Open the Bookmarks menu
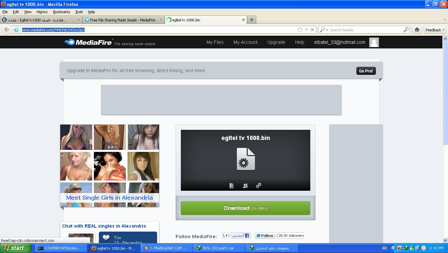Viewport: 448px width, 253px height. coord(61,12)
